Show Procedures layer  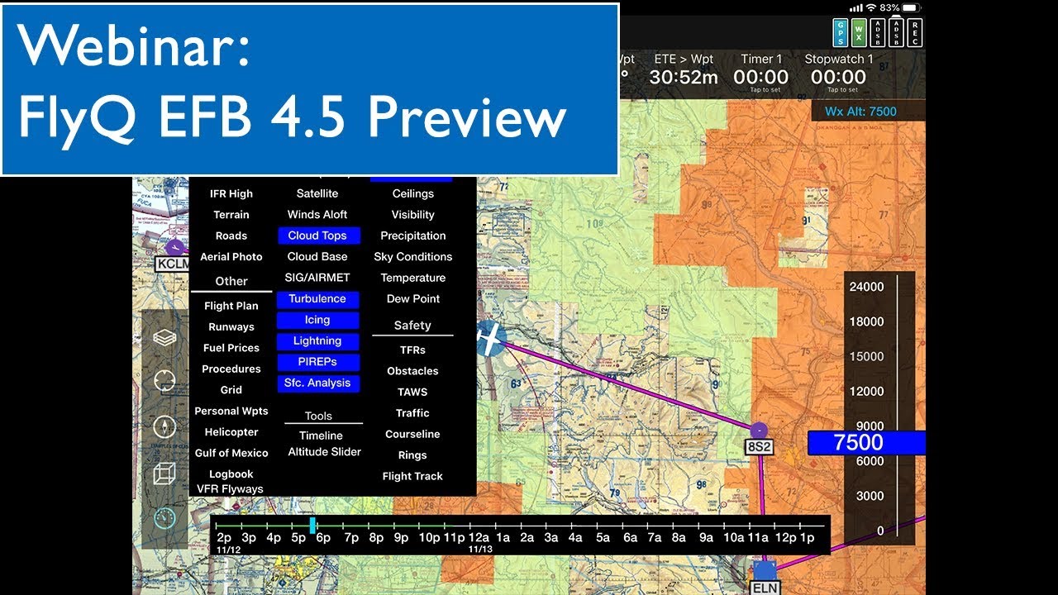pos(231,369)
